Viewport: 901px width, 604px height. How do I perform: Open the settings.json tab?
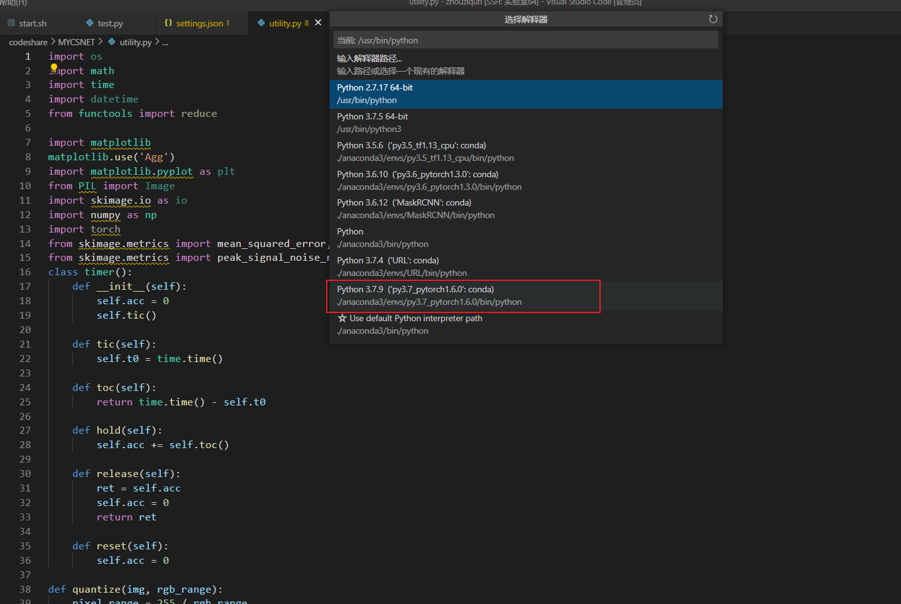(x=202, y=23)
